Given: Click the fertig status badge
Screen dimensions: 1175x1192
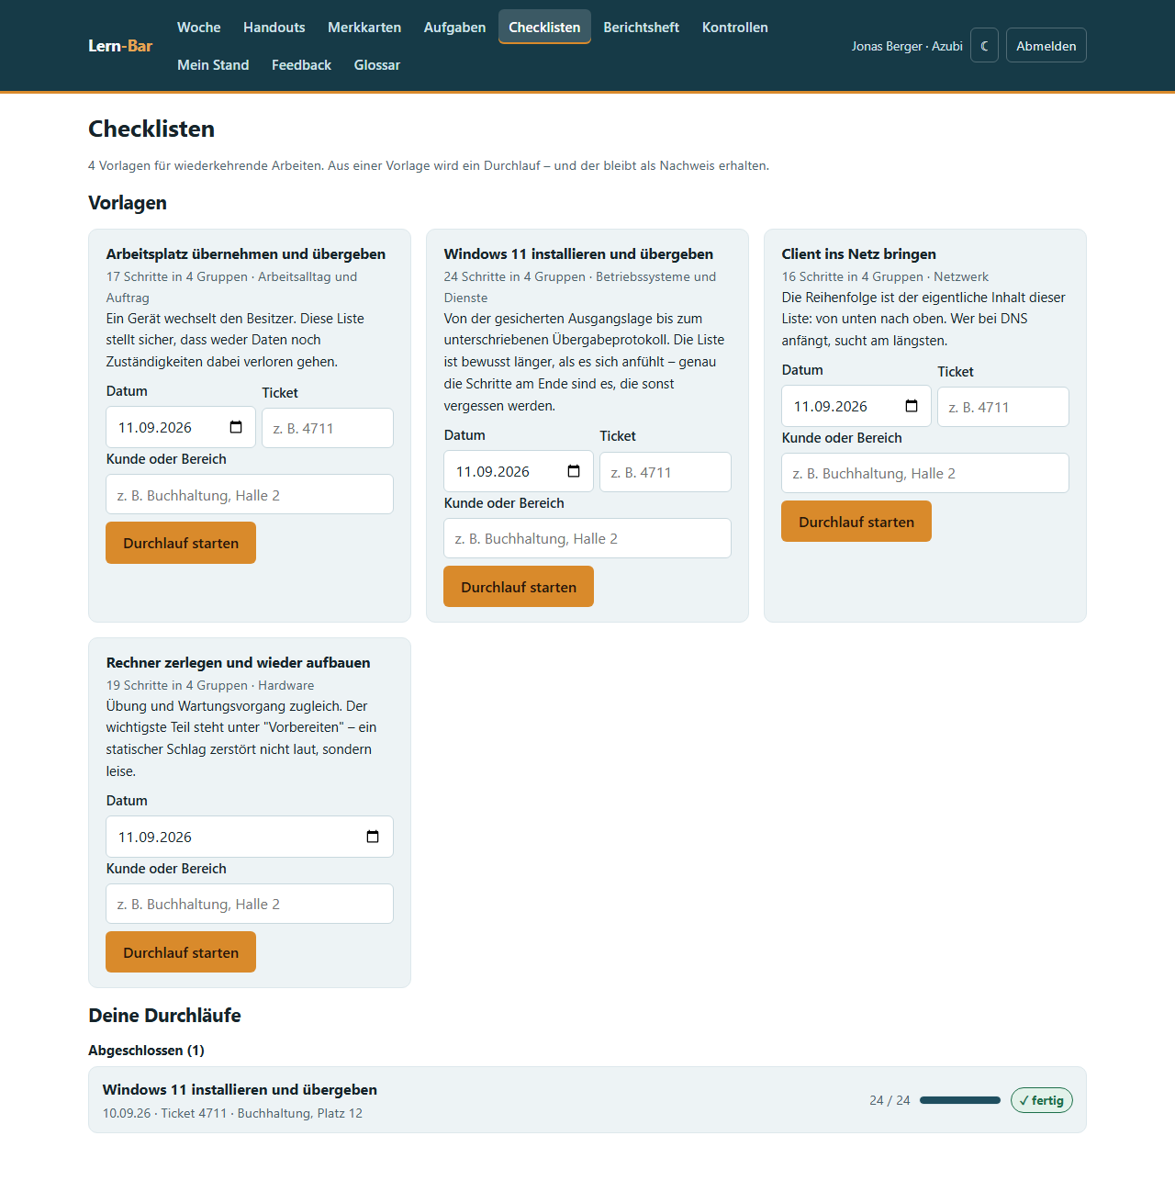Looking at the screenshot, I should tap(1042, 1100).
